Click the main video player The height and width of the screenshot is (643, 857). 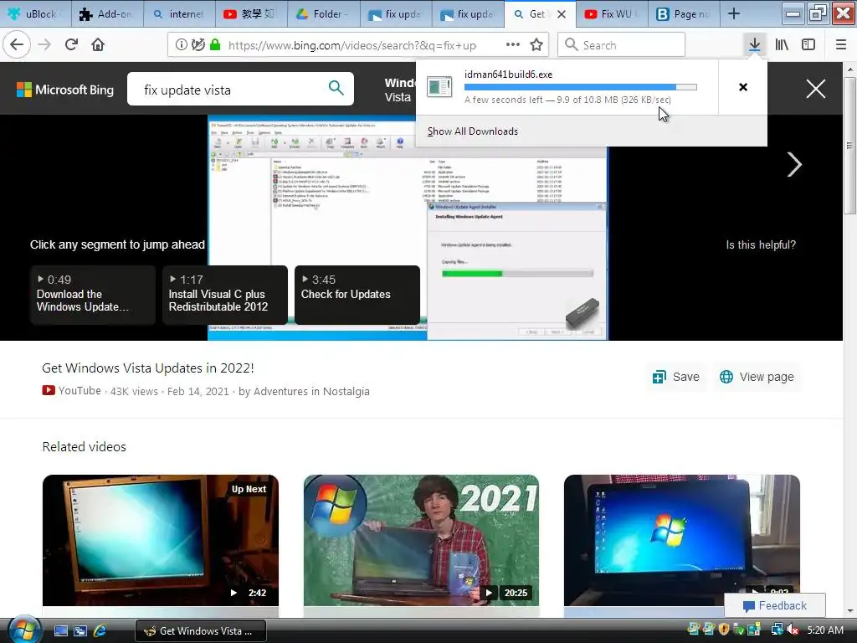408,228
